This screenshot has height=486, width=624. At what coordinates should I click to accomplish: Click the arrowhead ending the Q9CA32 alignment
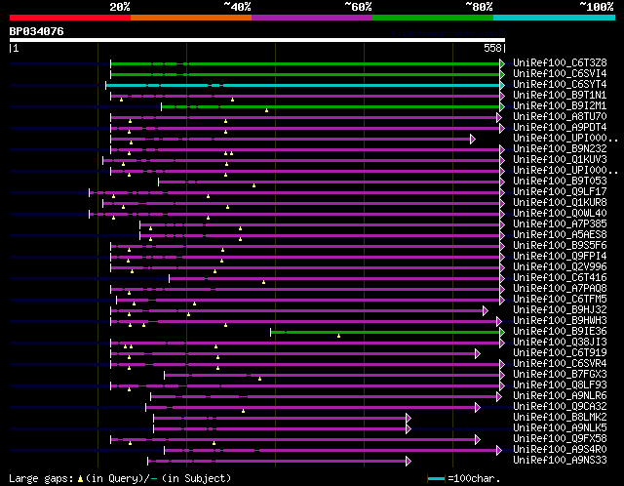pyautogui.click(x=478, y=408)
